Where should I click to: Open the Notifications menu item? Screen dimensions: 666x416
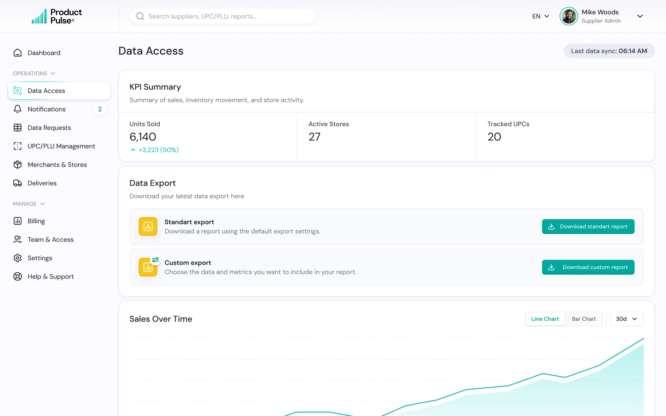click(59, 109)
